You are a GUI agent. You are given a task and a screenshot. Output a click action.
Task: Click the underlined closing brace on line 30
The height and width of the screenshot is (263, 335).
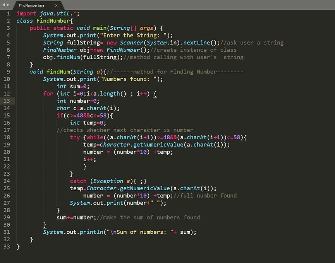(x=45, y=225)
